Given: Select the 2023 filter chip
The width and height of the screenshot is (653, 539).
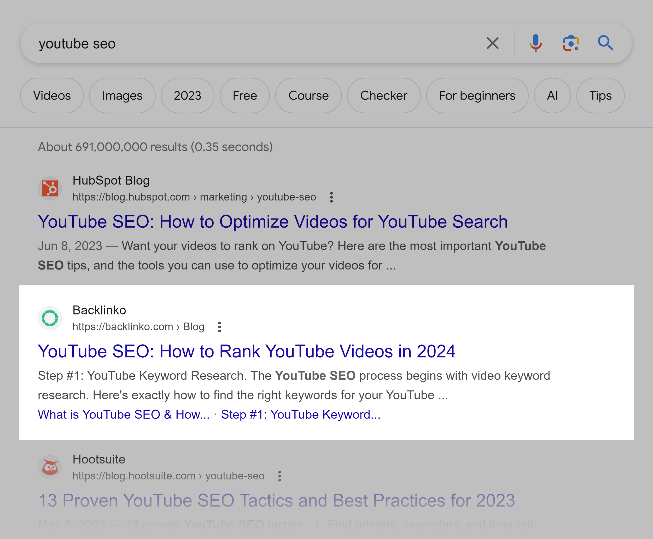Looking at the screenshot, I should (x=187, y=96).
